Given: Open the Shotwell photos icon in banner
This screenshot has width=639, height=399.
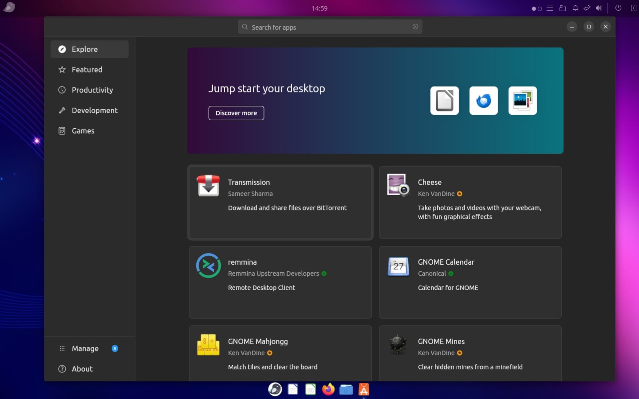Looking at the screenshot, I should pos(523,100).
